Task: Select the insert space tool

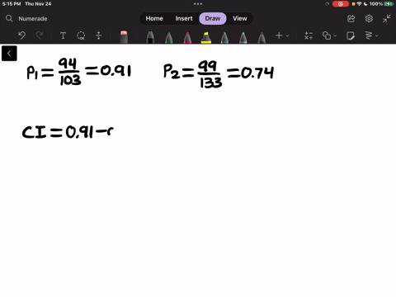Action: [99, 35]
